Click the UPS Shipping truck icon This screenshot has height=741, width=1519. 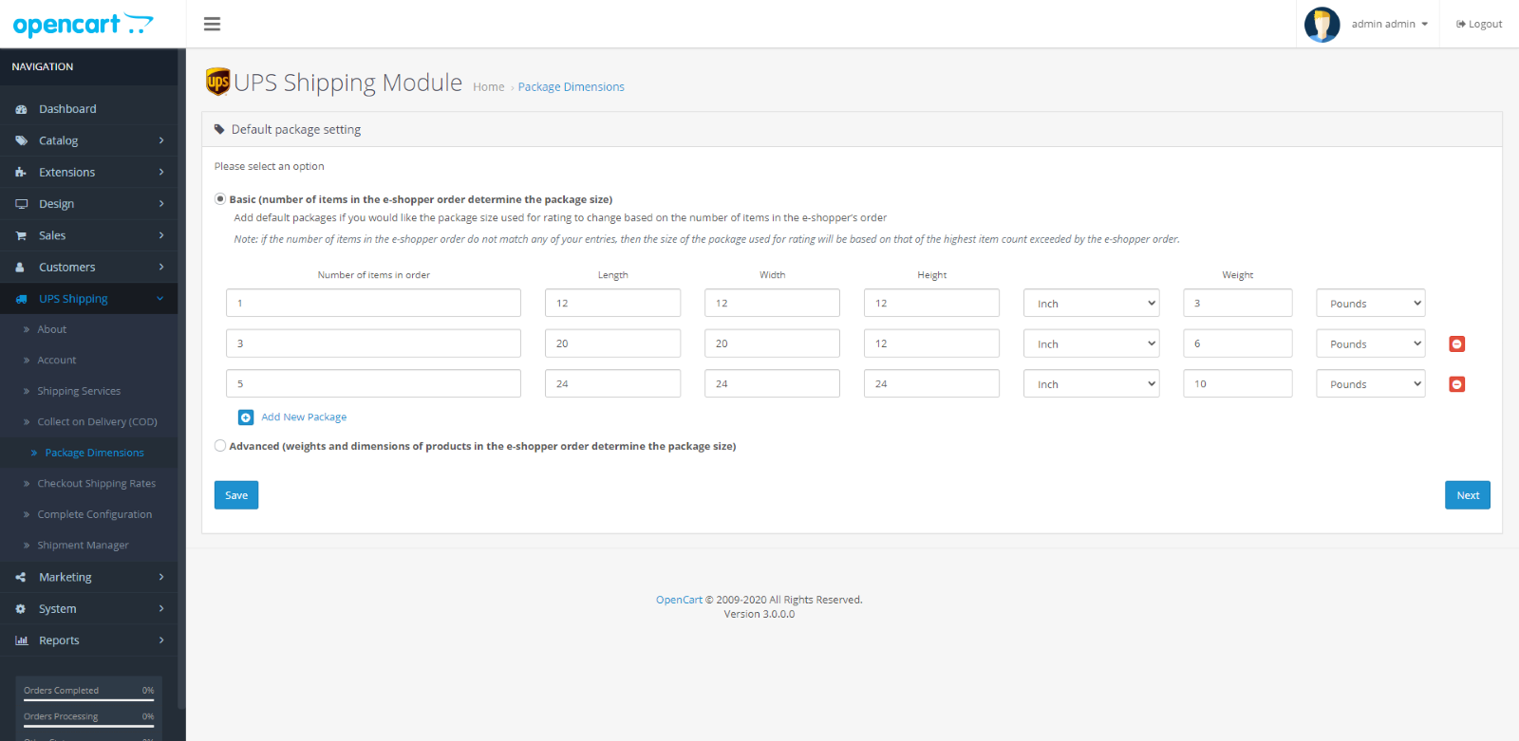point(21,299)
